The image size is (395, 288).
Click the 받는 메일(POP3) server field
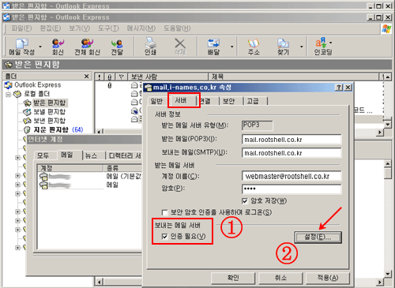tap(292, 140)
